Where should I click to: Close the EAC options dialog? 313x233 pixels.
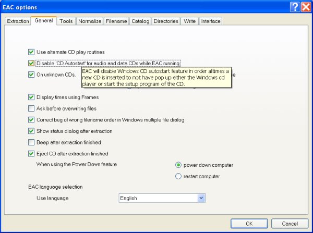pyautogui.click(x=306, y=7)
